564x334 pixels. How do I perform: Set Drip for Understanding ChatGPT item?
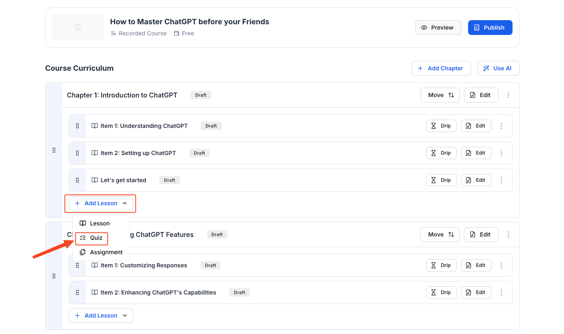441,126
